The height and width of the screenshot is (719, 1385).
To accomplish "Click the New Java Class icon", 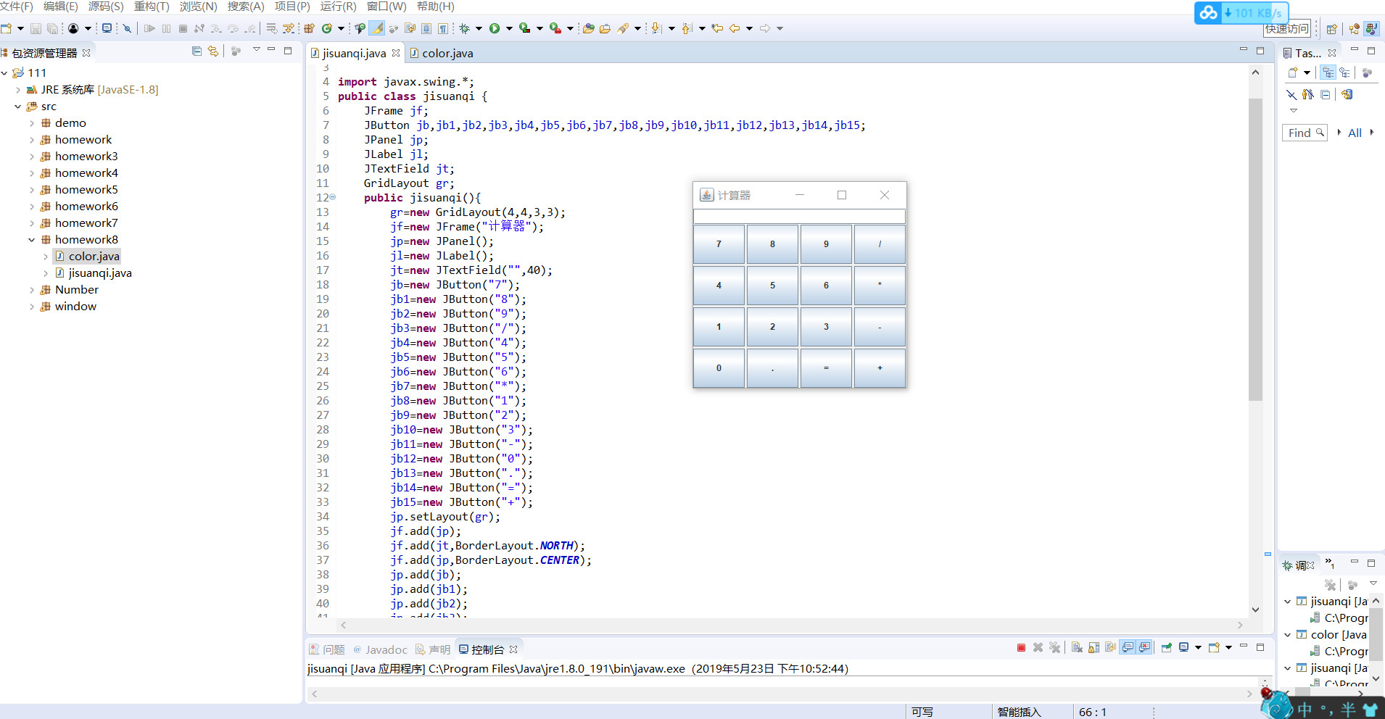I will tap(327, 28).
